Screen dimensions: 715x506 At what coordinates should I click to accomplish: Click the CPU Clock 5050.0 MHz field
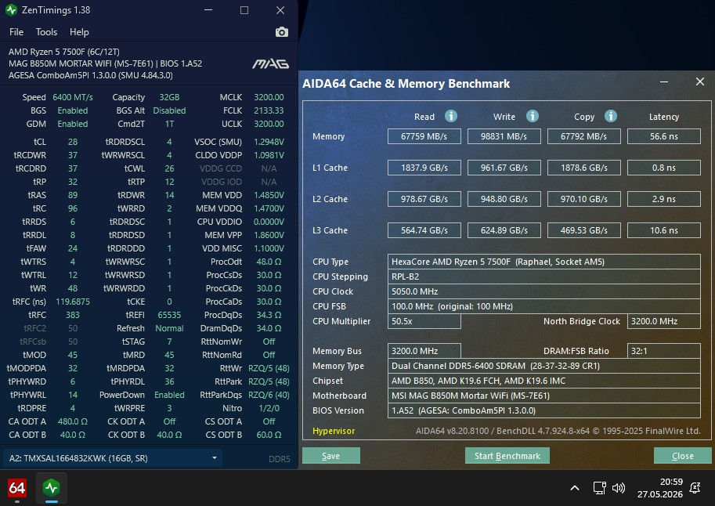[544, 291]
